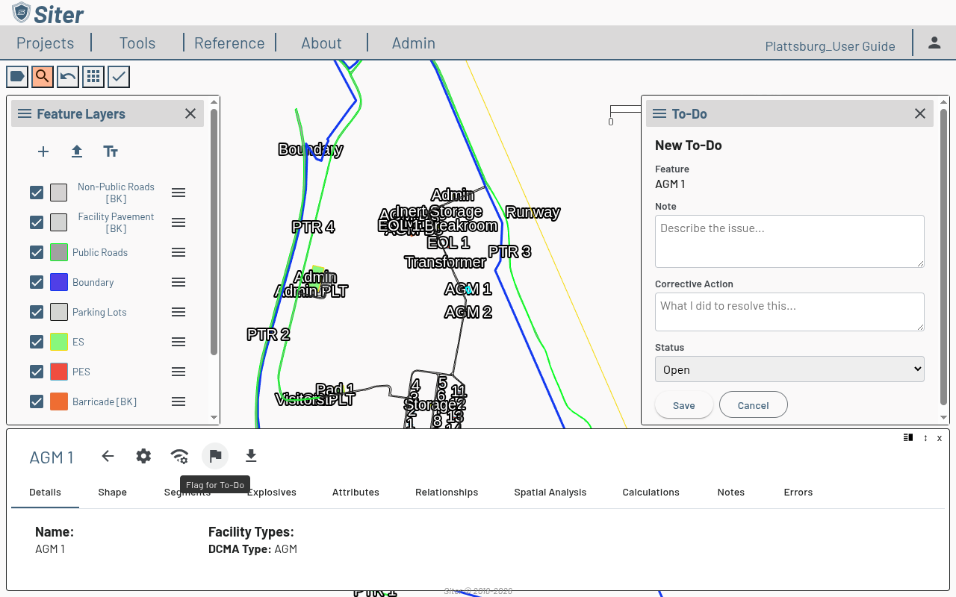Click the vertical resize arrows icon of details panel
Image resolution: width=956 pixels, height=597 pixels.
click(x=925, y=438)
